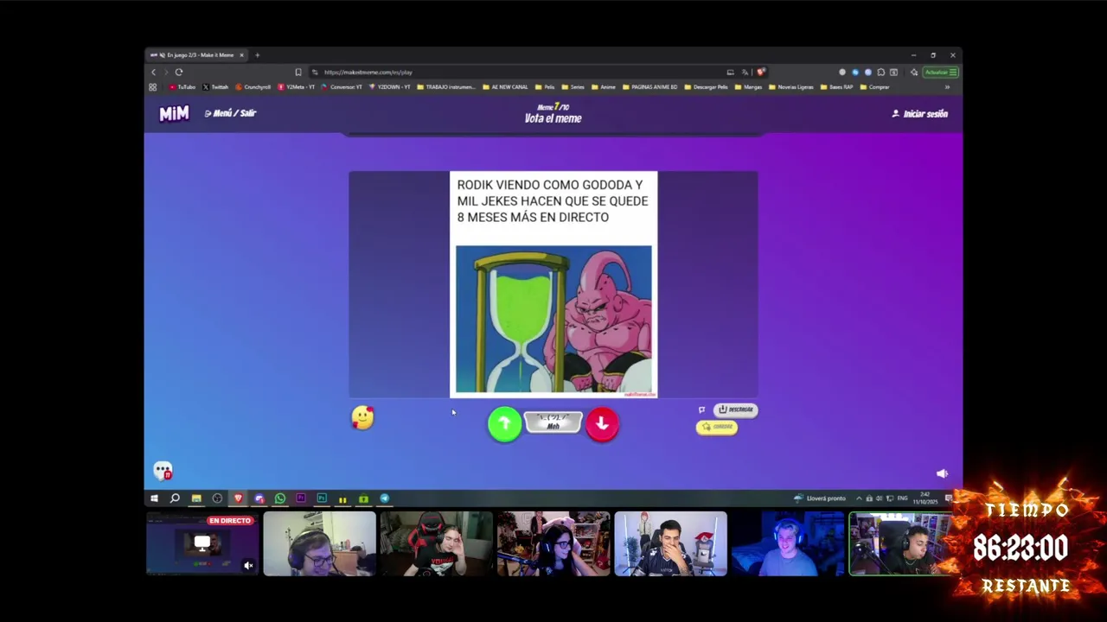Expand the bookmarks overflow chevron
Screen dimensions: 1107x622
[x=947, y=87]
